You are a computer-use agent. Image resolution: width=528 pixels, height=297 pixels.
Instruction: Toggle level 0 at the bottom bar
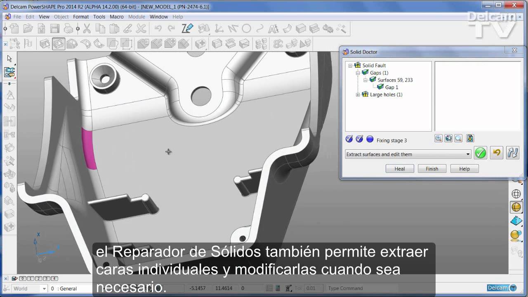point(23,278)
